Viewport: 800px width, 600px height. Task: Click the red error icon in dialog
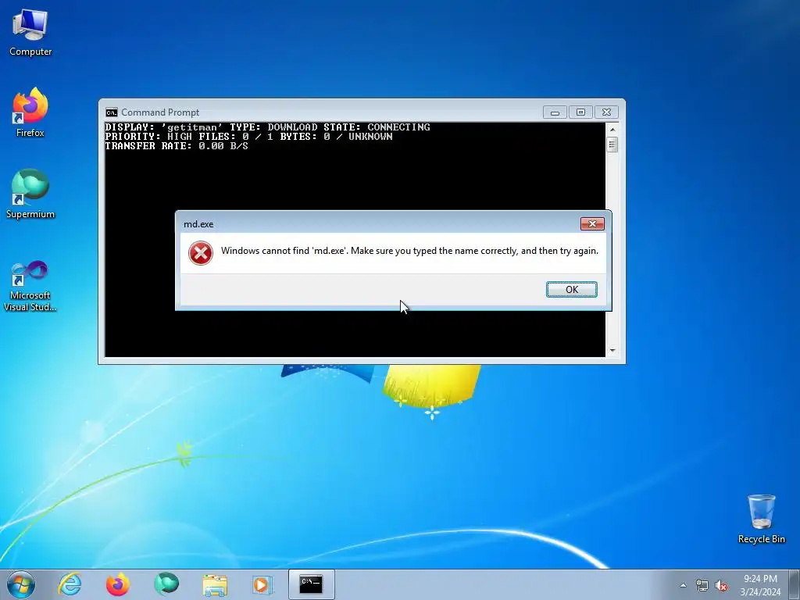(x=201, y=253)
